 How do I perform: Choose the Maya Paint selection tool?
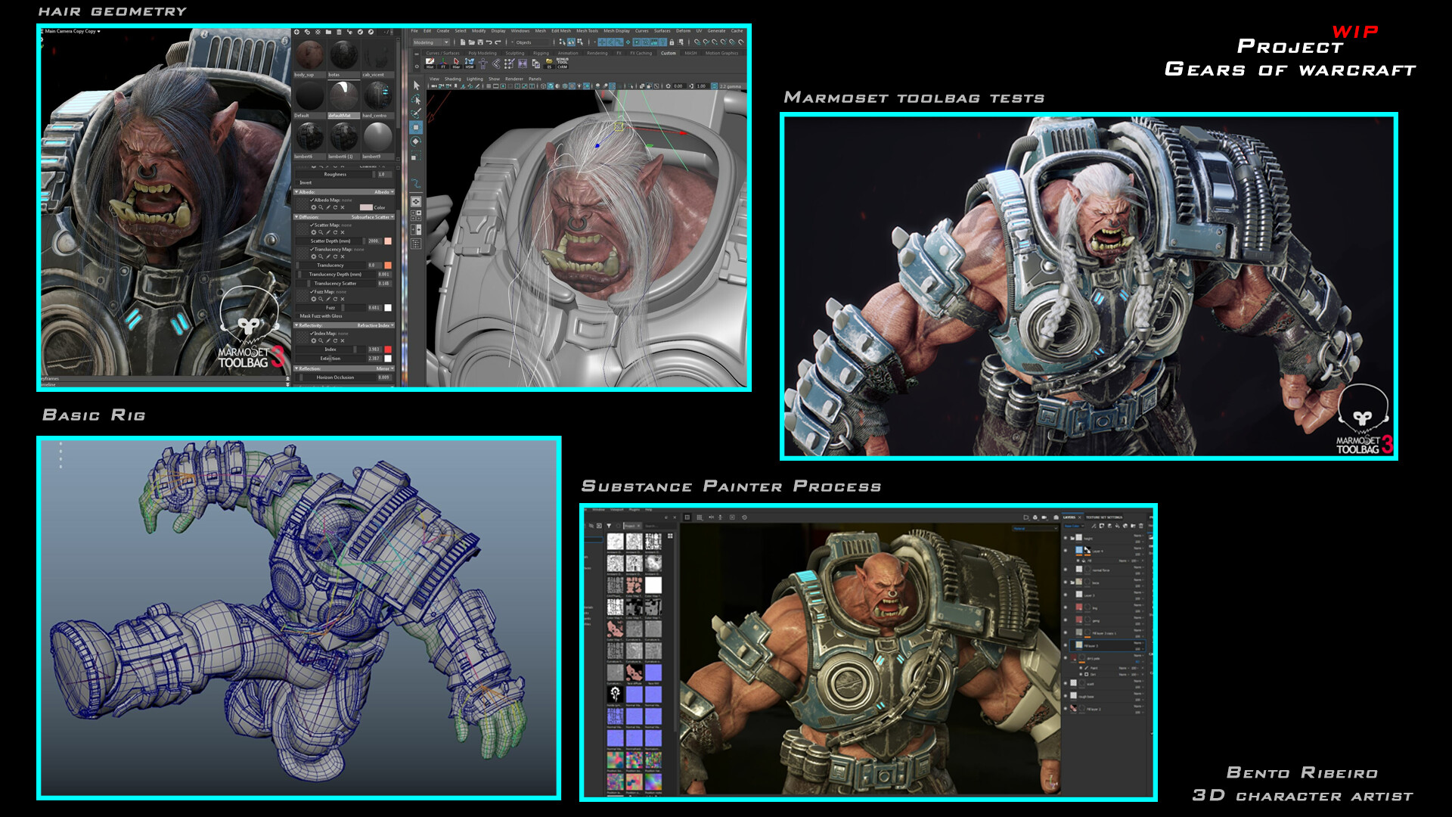pyautogui.click(x=416, y=113)
